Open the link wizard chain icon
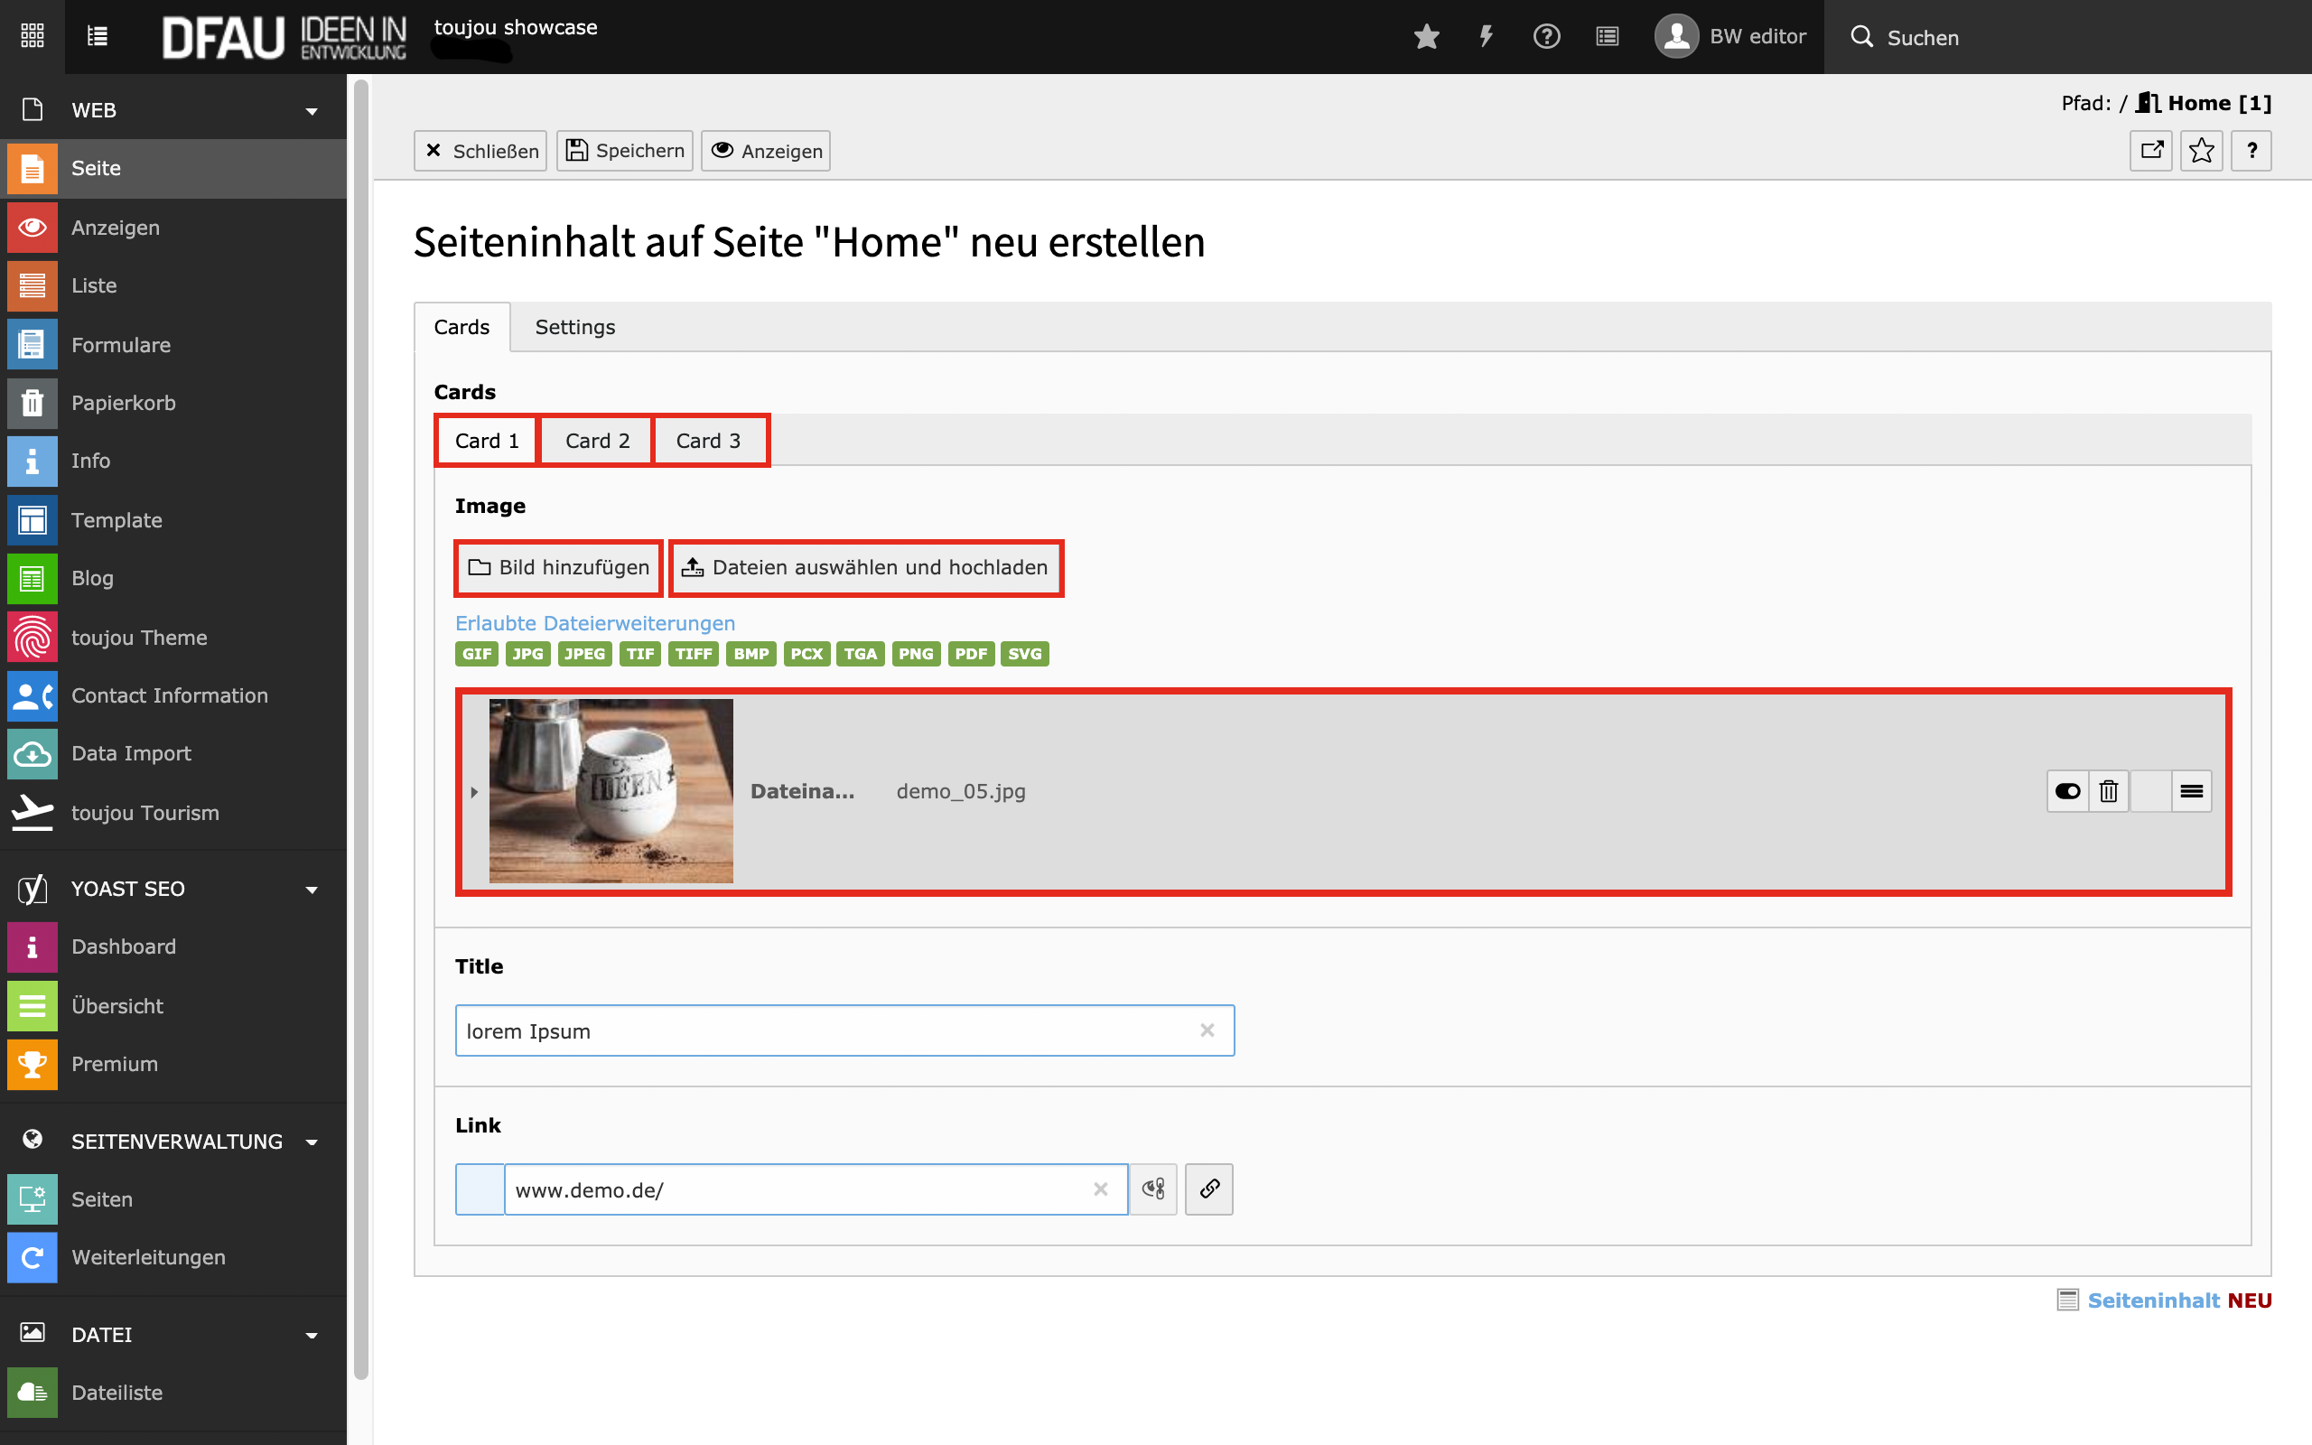 coord(1208,1189)
